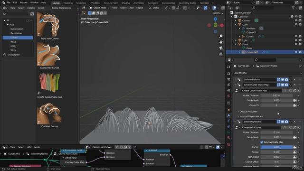Click the node editor pin icon
The width and height of the screenshot is (304, 171).
(x=134, y=147)
